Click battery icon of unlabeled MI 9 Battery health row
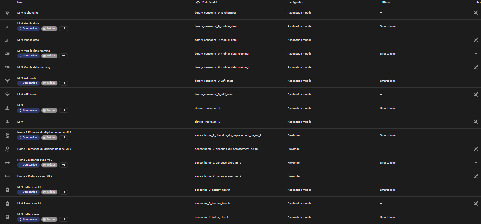This screenshot has width=481, height=224. 7,204
